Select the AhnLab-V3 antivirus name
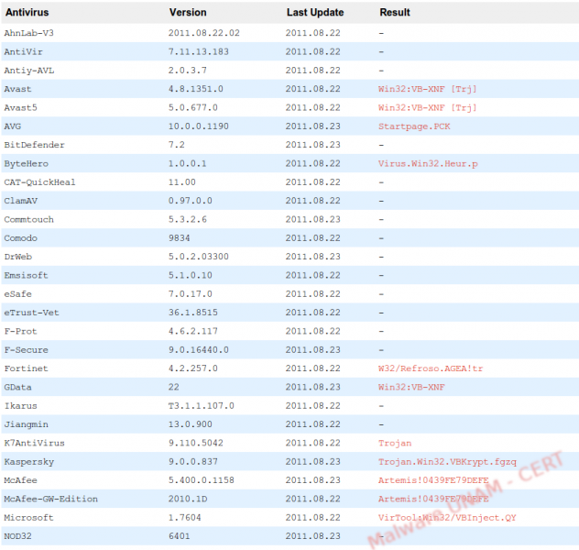Image resolution: width=579 pixels, height=550 pixels. click(x=28, y=33)
